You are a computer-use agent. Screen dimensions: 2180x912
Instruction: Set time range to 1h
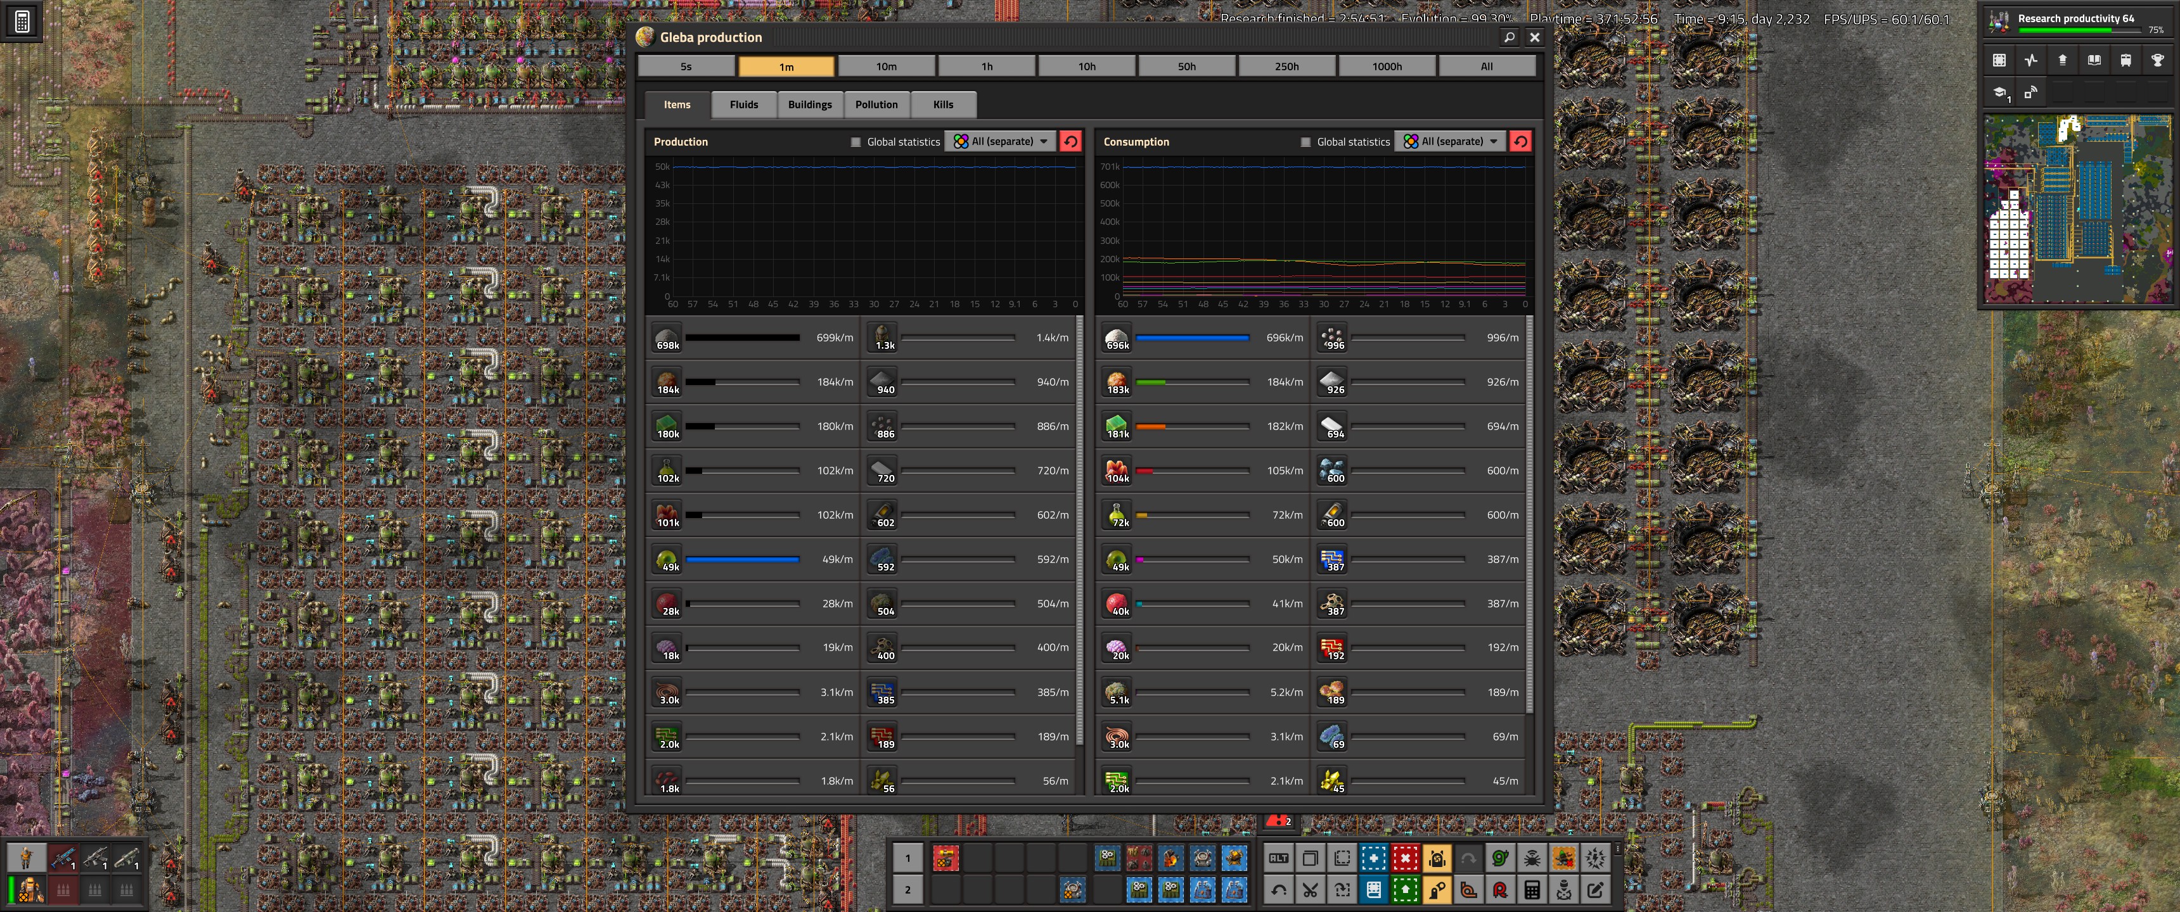coord(987,66)
